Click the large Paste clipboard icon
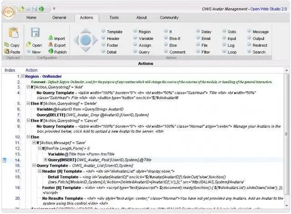This screenshot has height=214, width=291. click(13, 32)
